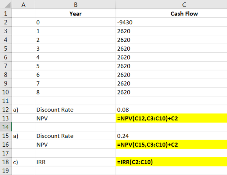Select year 6 cell in B8

pyautogui.click(x=75, y=75)
